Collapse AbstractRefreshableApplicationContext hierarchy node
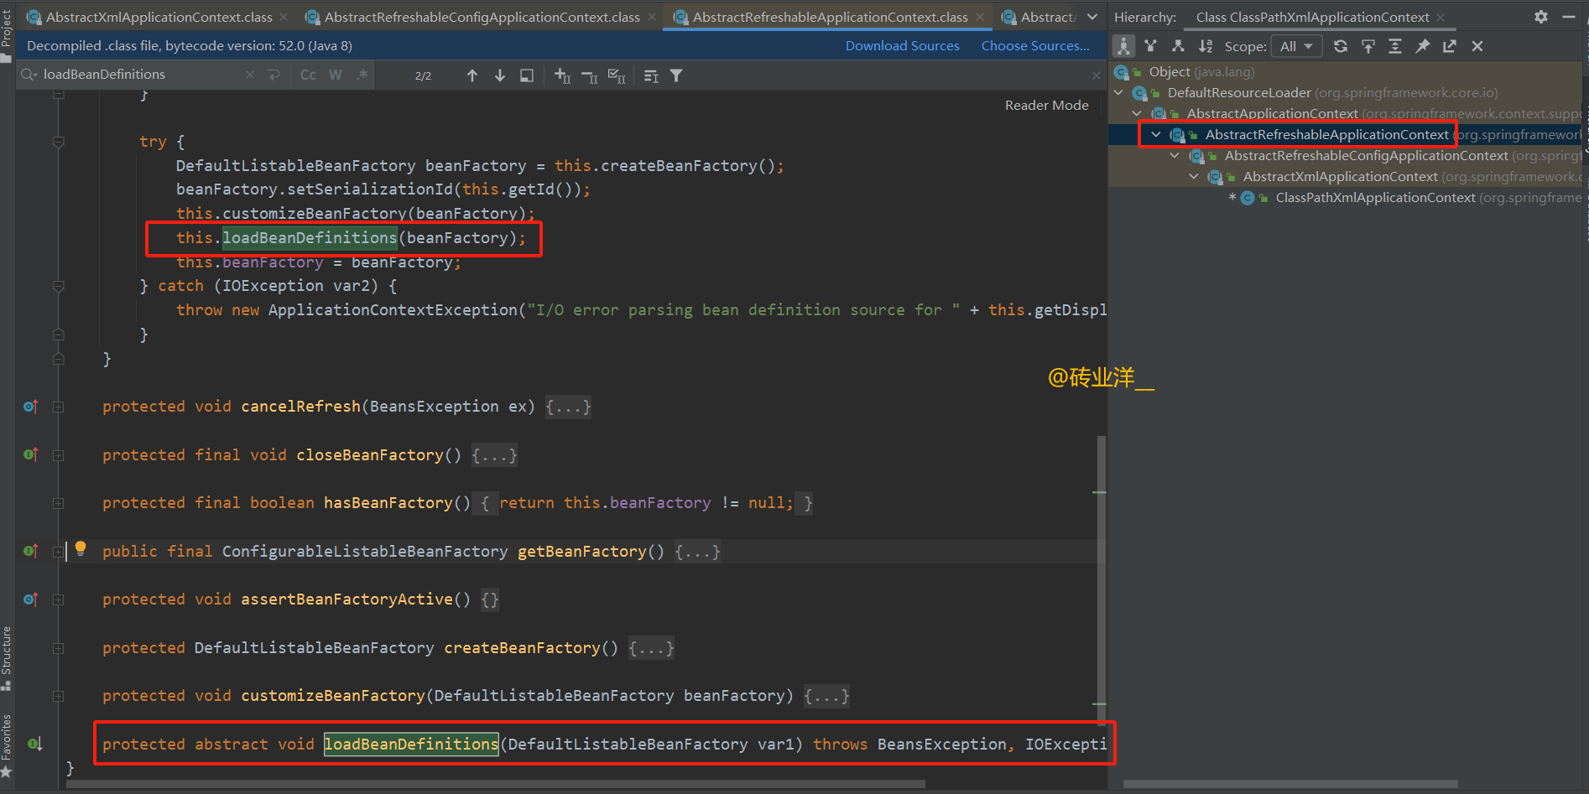 tap(1156, 134)
